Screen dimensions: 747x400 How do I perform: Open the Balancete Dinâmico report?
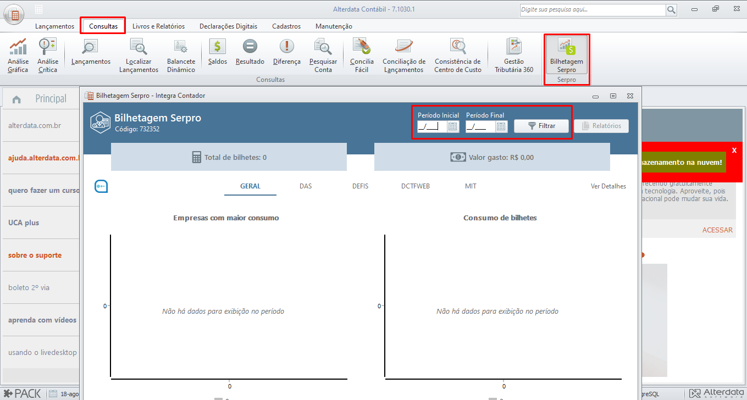tap(181, 55)
